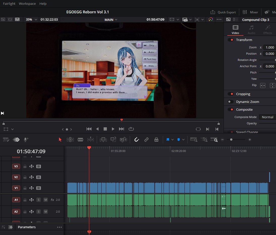Expand the Dynamic Zoom section header
Screen dimensions: 276x235
[x=248, y=102]
